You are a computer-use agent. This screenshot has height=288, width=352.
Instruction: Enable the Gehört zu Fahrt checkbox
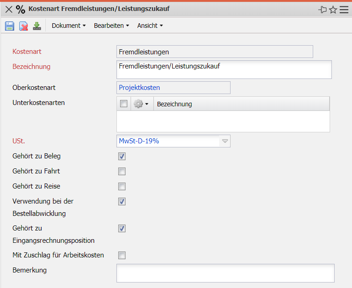pos(122,172)
